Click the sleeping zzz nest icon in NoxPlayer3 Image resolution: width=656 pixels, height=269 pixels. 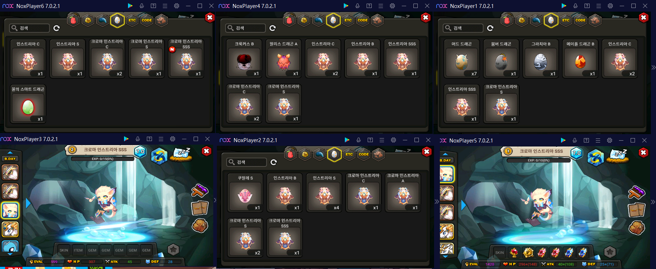tap(181, 154)
